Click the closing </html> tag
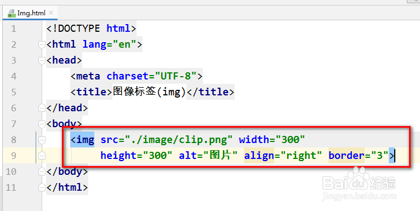 [x=67, y=187]
